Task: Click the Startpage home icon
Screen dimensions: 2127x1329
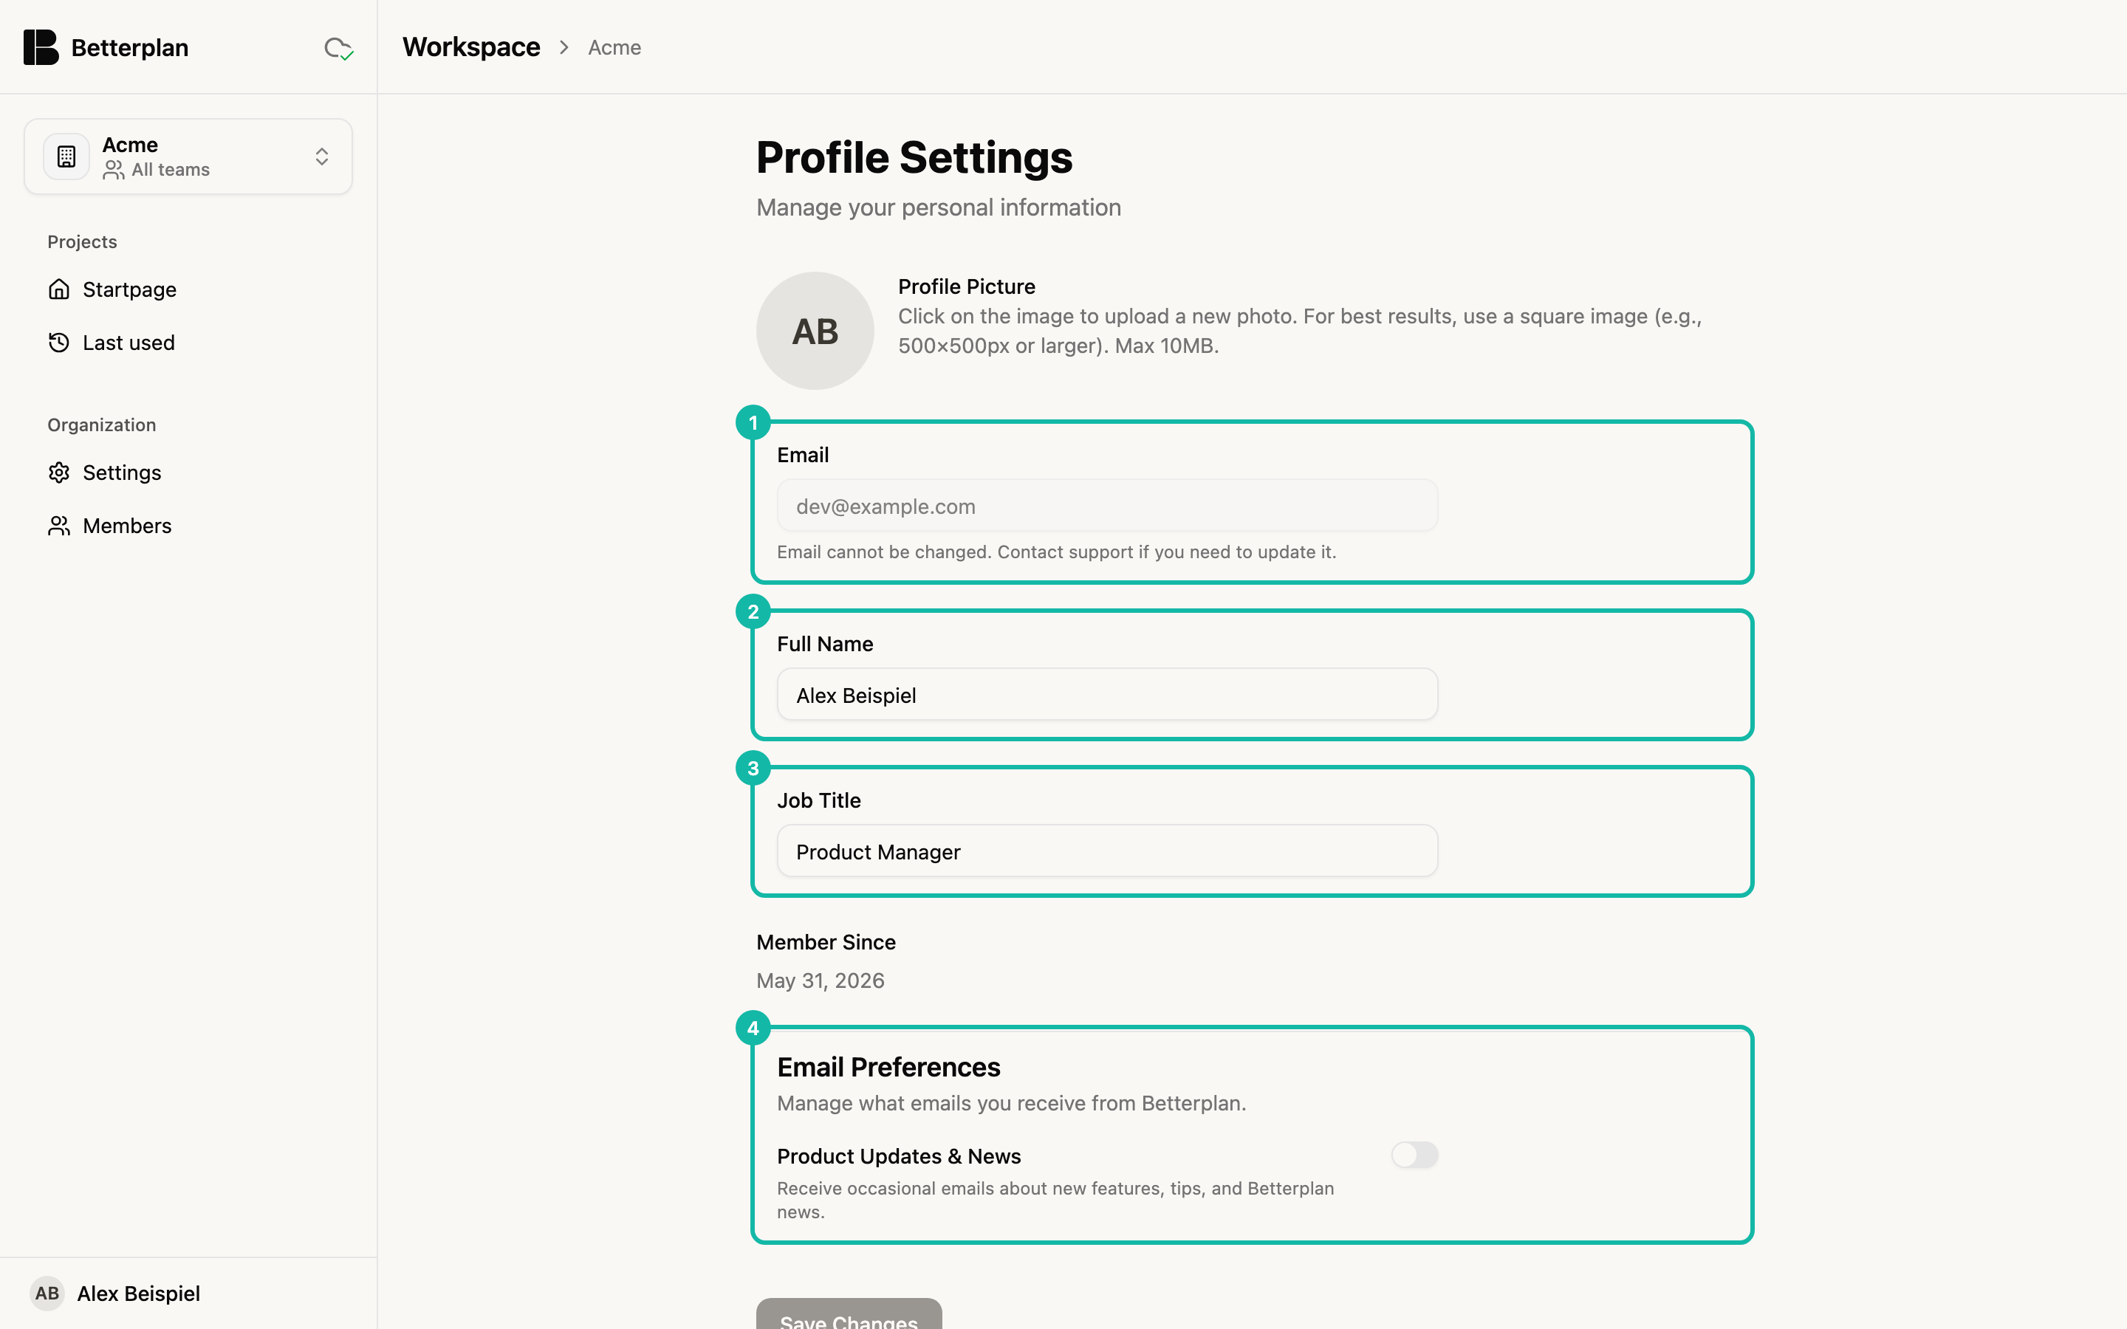Action: tap(59, 289)
